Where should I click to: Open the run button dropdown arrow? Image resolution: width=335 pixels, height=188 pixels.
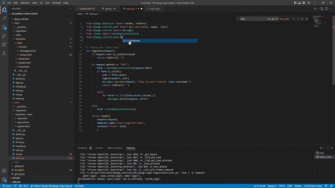click(318, 9)
